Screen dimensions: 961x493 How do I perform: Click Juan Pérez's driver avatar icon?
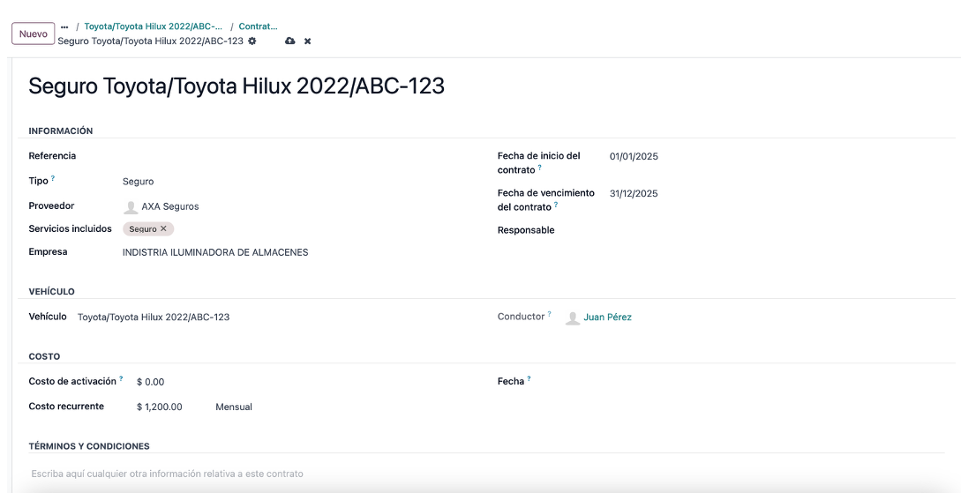[573, 317]
